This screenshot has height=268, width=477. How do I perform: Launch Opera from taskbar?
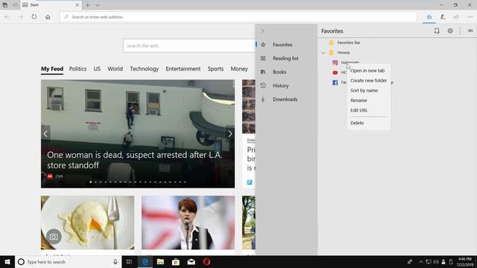click(x=206, y=261)
